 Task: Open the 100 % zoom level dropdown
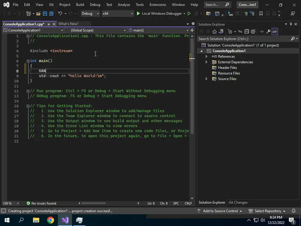(x=11, y=203)
